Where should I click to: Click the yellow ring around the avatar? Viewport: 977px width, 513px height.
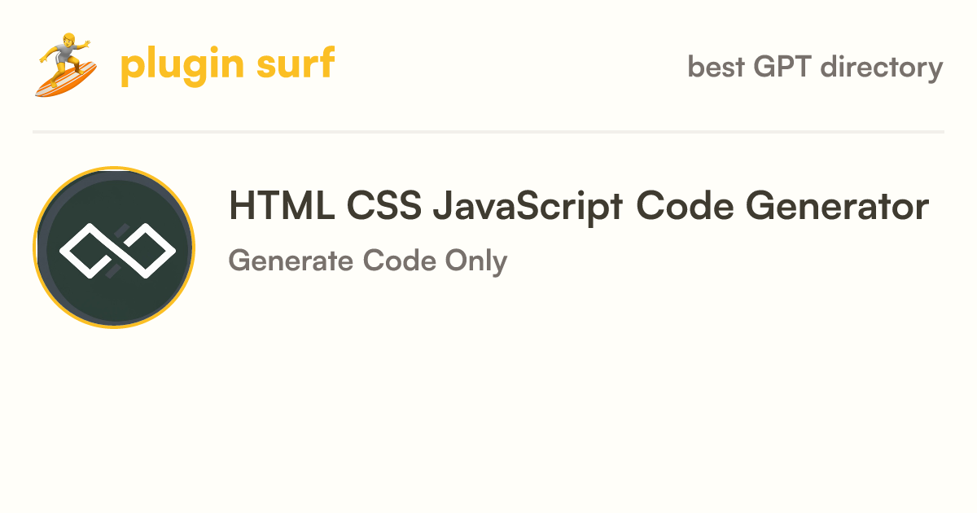coord(114,168)
